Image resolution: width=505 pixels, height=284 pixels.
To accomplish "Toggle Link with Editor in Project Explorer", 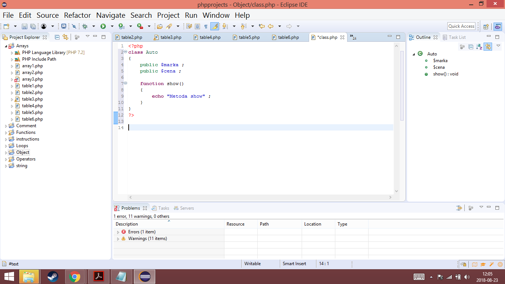I will coord(66,37).
